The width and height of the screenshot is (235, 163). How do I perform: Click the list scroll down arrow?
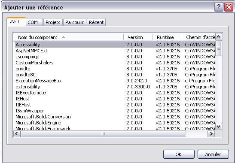tap(219, 127)
